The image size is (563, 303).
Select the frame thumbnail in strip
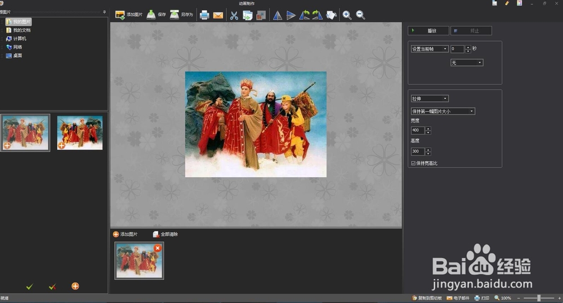click(139, 261)
